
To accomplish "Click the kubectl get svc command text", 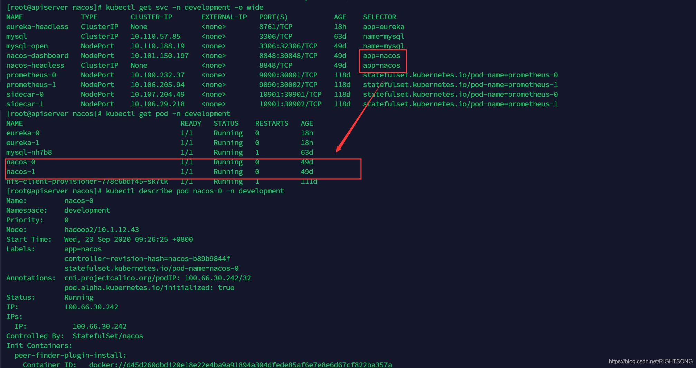I will (x=185, y=7).
